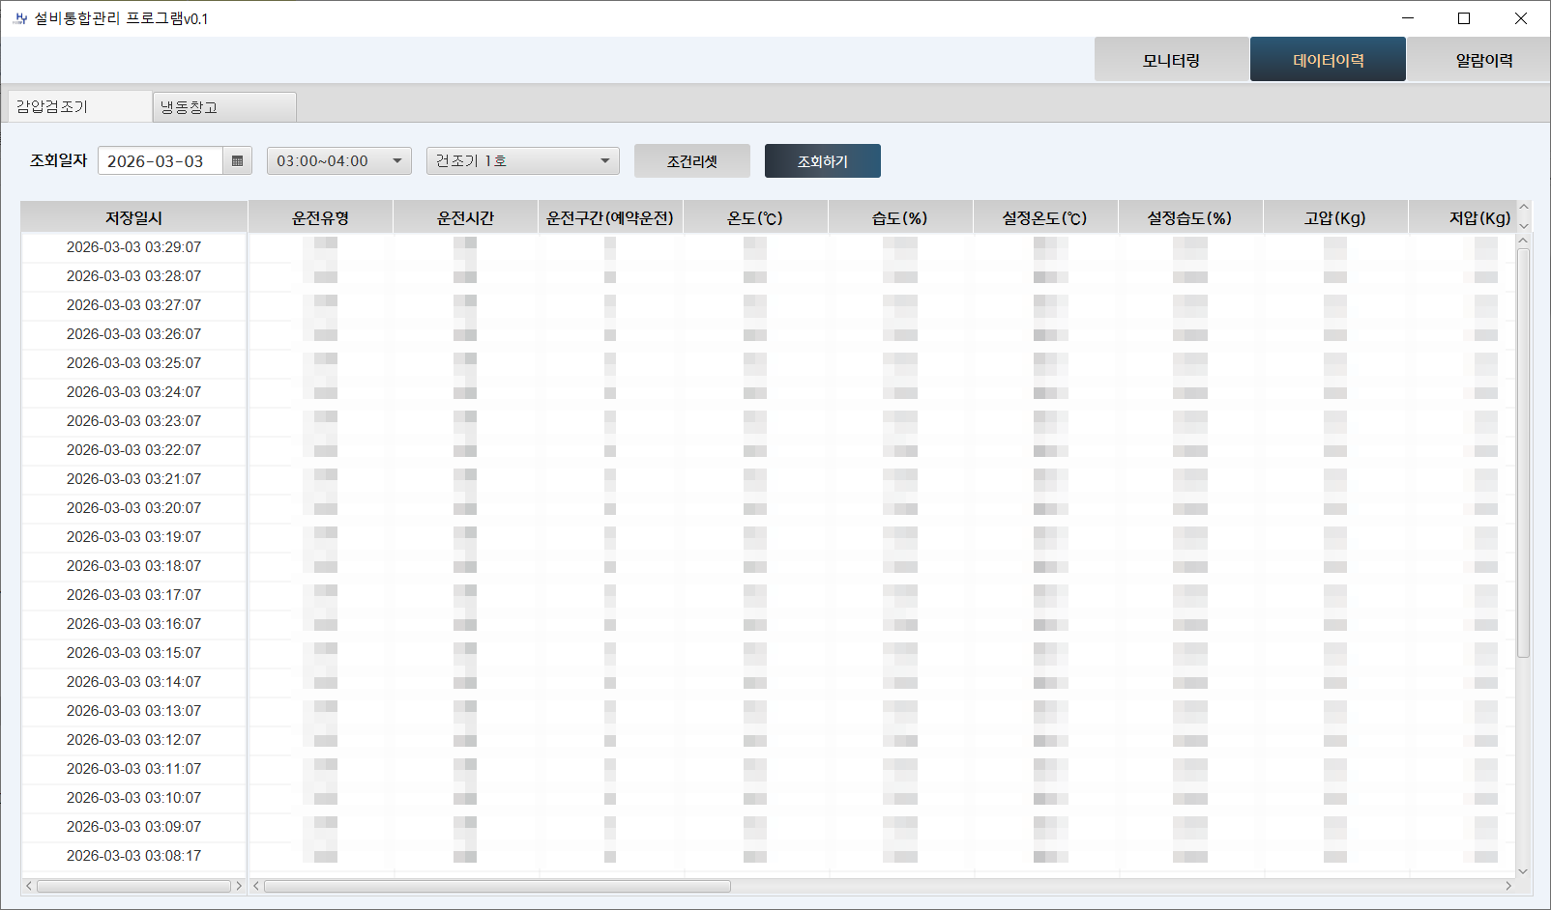
Task: Open the calendar date picker icon
Action: pyautogui.click(x=237, y=161)
